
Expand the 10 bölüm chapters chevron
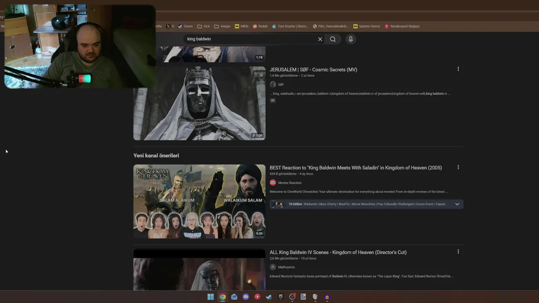(x=457, y=204)
